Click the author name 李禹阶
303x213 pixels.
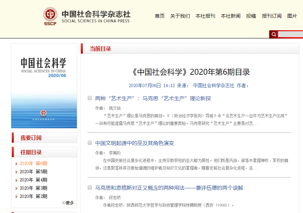click(x=115, y=153)
